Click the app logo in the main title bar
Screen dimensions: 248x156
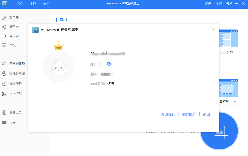[5, 3]
